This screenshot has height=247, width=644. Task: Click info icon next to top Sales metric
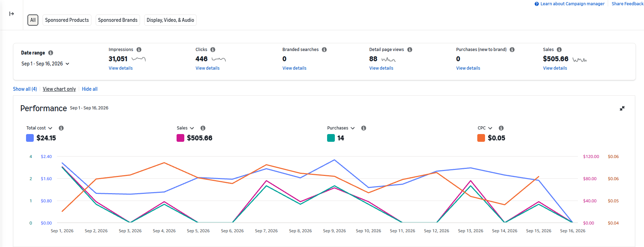click(559, 50)
